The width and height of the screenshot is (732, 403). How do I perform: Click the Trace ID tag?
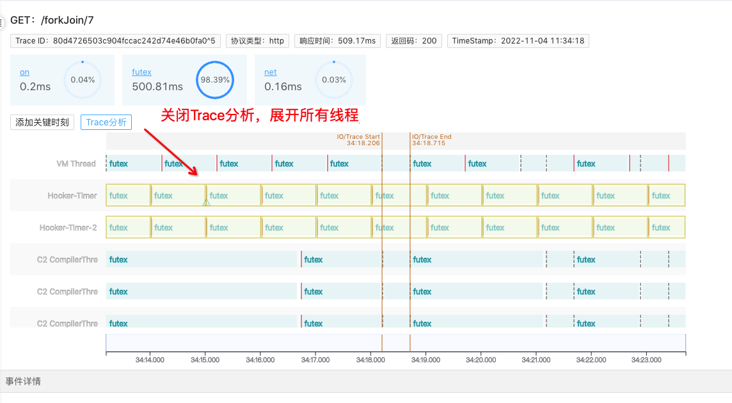click(x=115, y=41)
